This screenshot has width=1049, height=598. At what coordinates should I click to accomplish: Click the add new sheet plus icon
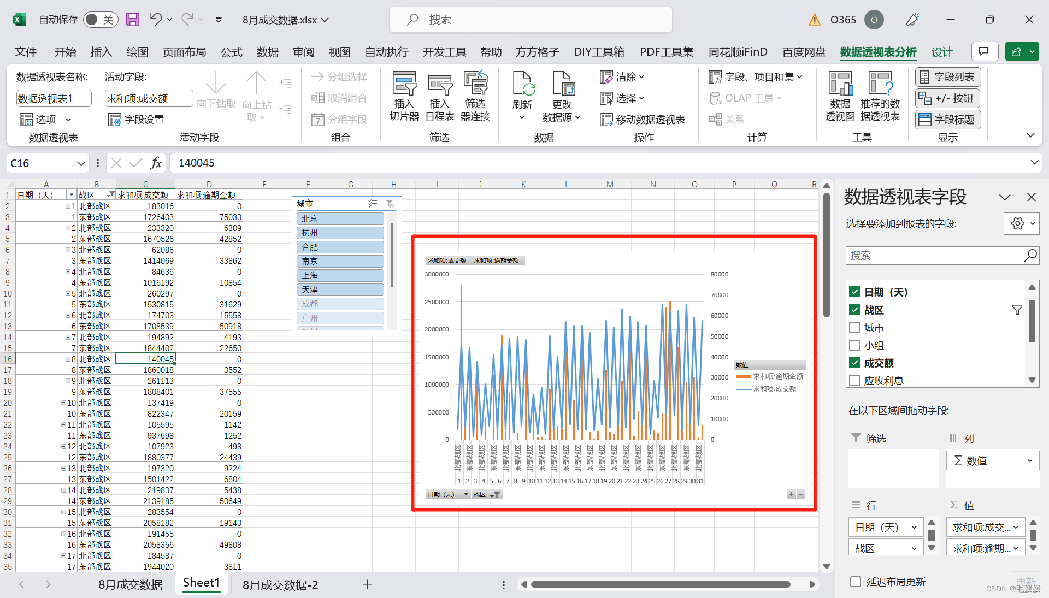click(367, 584)
